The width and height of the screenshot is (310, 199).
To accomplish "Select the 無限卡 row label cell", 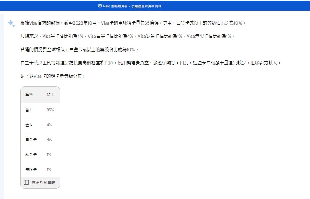I will click(x=30, y=170).
